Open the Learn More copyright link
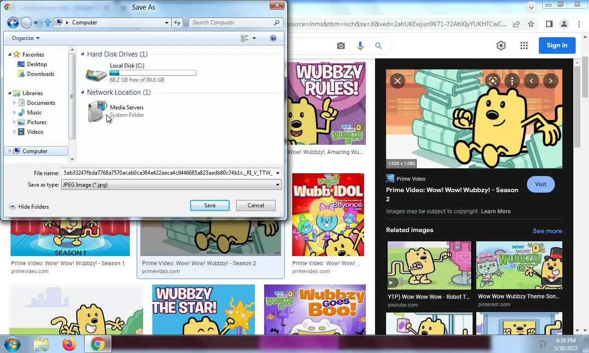 pyautogui.click(x=496, y=211)
